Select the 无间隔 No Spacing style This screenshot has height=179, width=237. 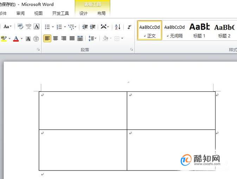(x=174, y=30)
